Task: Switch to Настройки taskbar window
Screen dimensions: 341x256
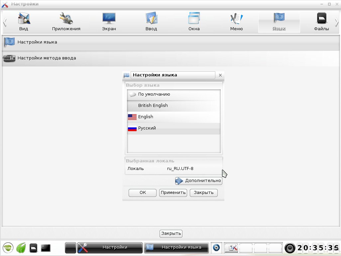Action: (110, 247)
